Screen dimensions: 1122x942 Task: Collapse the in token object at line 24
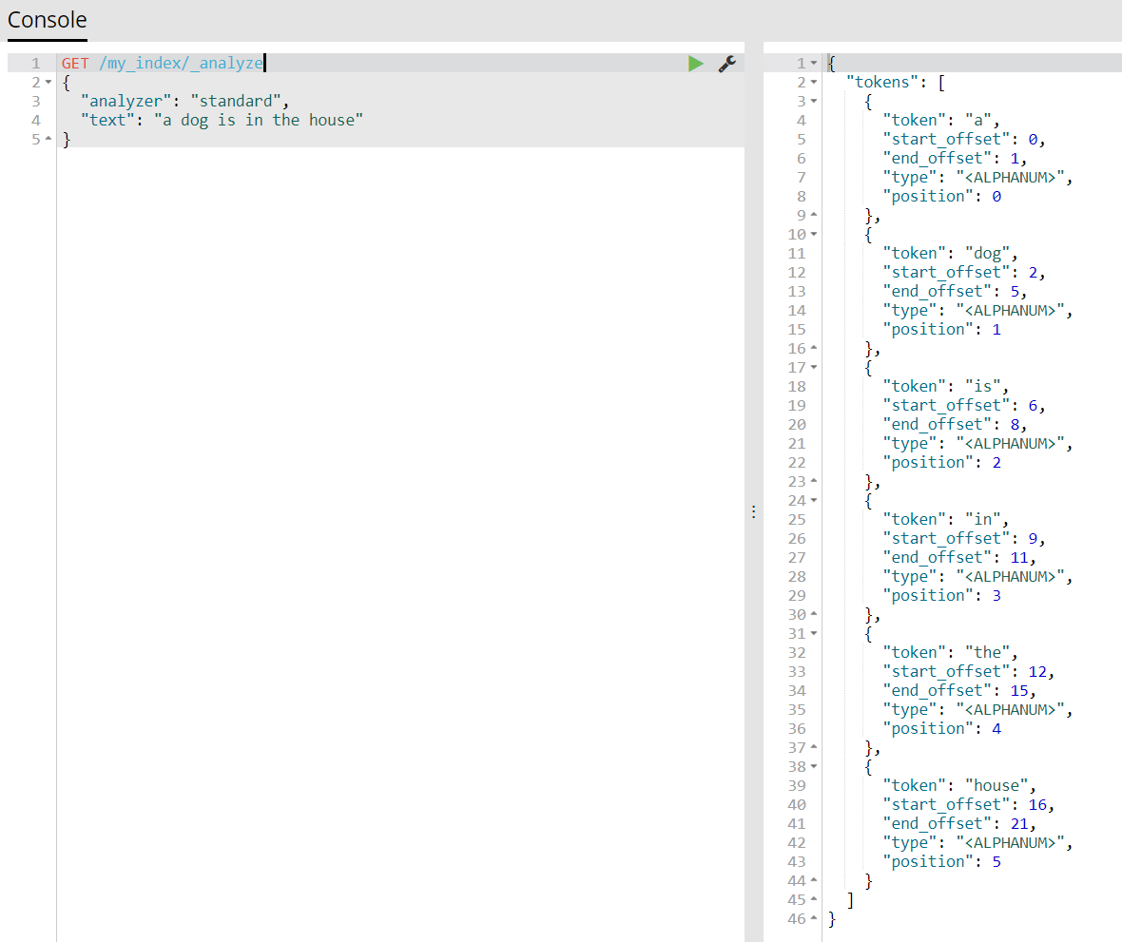814,501
